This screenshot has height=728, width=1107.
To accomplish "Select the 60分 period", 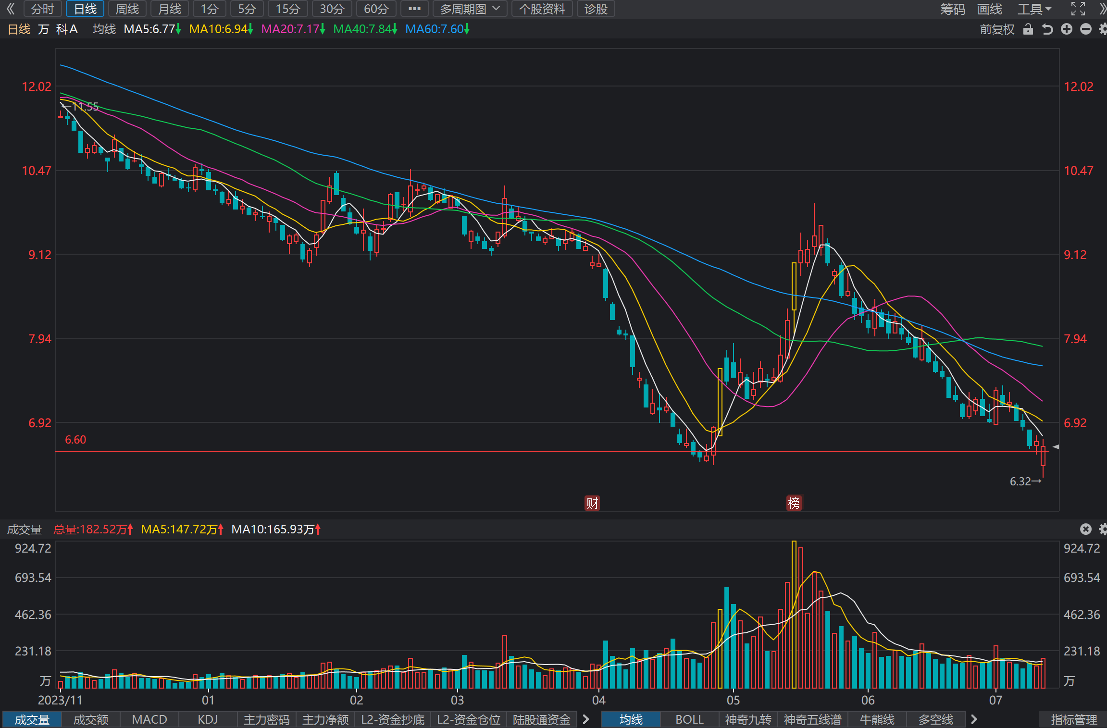I will click(x=376, y=9).
